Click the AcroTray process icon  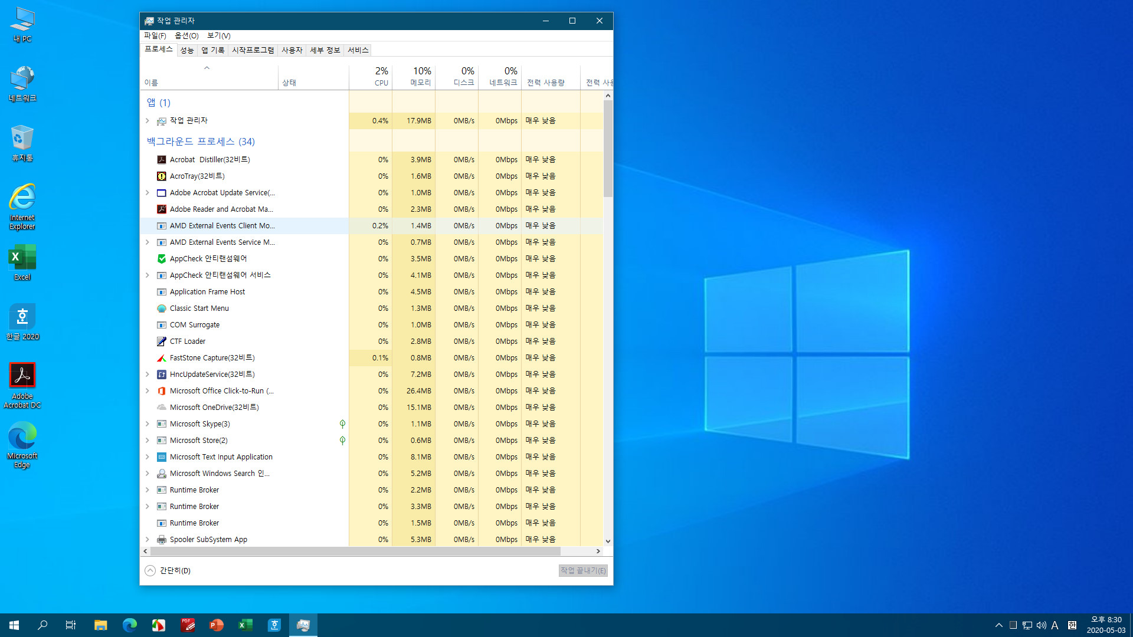(x=161, y=176)
